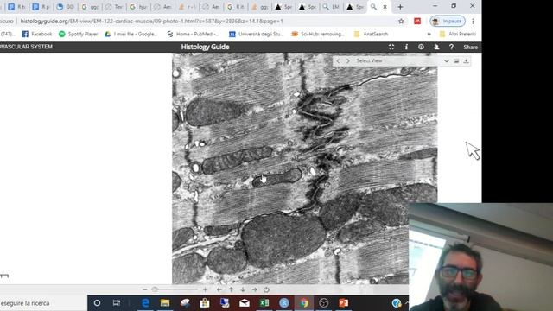Click the Windows search box 'eseguire la ricerca'
Screen dimensions: 553x311
point(43,303)
